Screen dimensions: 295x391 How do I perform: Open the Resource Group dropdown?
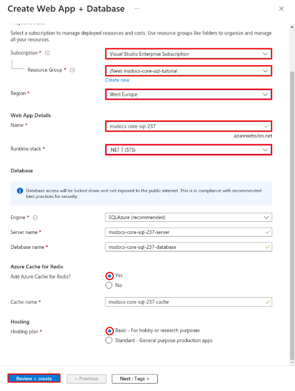click(x=189, y=71)
